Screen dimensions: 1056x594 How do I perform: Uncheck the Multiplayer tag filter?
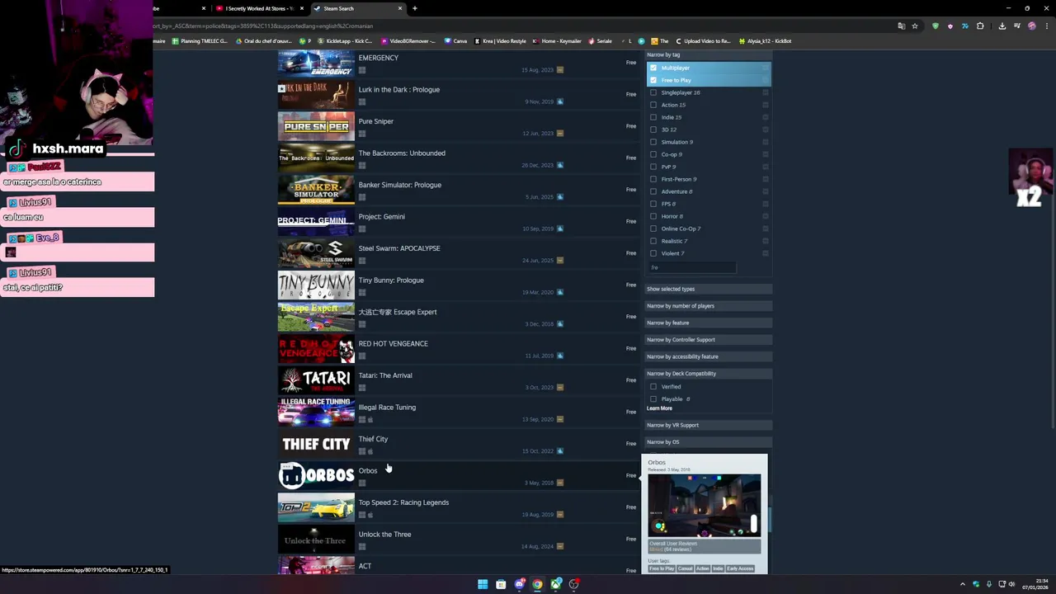coord(653,68)
